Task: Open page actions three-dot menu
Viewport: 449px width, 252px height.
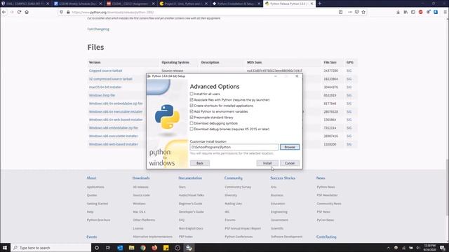Action: [x=350, y=12]
